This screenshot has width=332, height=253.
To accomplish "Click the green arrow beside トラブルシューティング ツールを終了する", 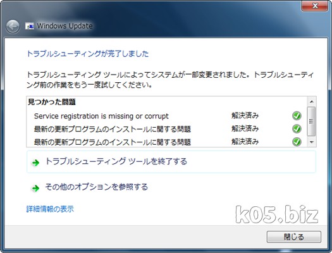I will coord(35,163).
